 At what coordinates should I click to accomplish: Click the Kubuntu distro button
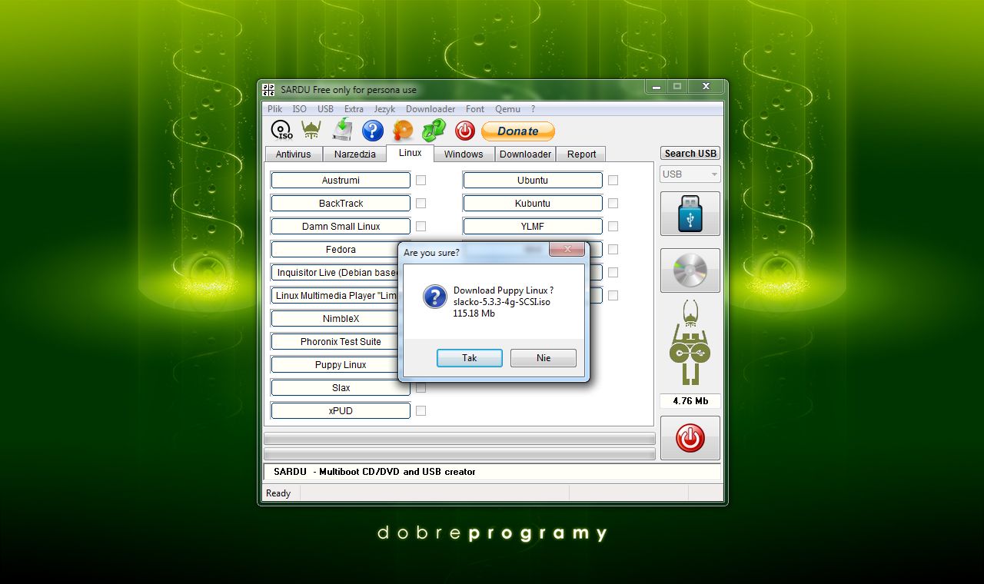[533, 203]
